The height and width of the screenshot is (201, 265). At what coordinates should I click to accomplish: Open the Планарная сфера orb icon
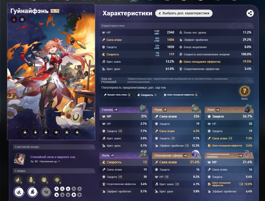coord(196,154)
